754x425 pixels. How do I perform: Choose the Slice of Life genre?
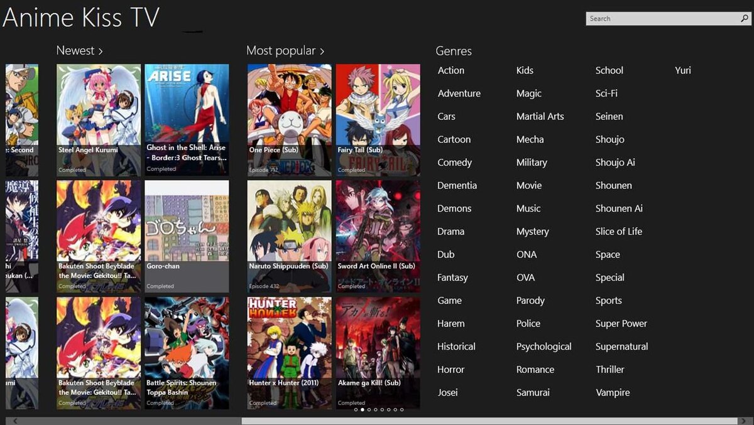(619, 232)
